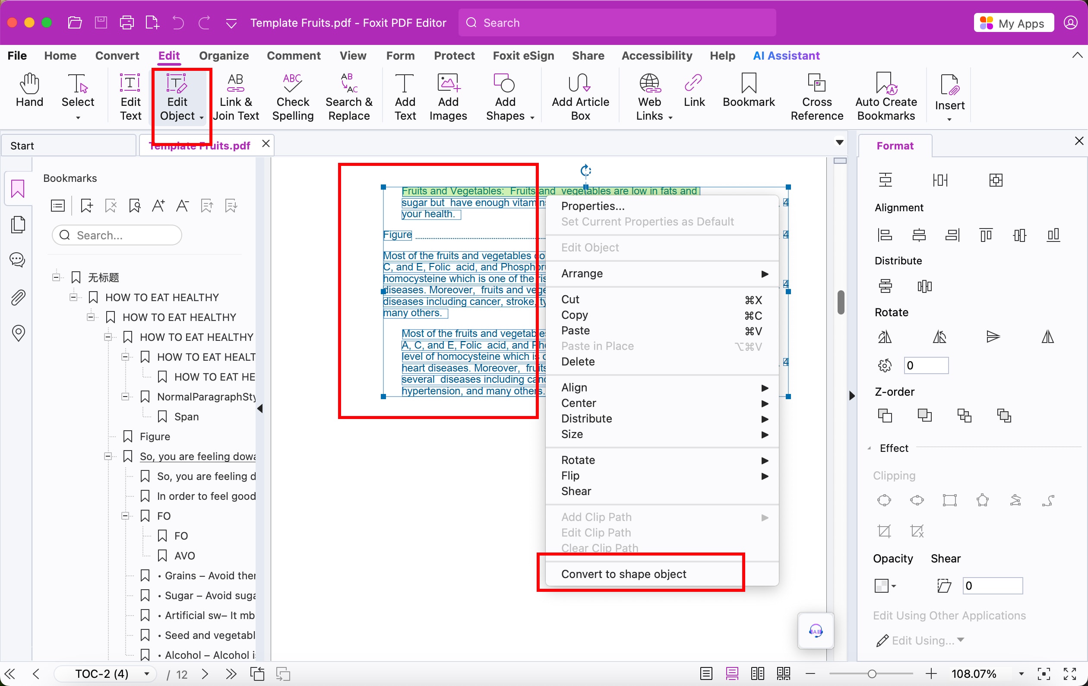Open Link & Join Text tool
1088x686 pixels.
click(236, 96)
